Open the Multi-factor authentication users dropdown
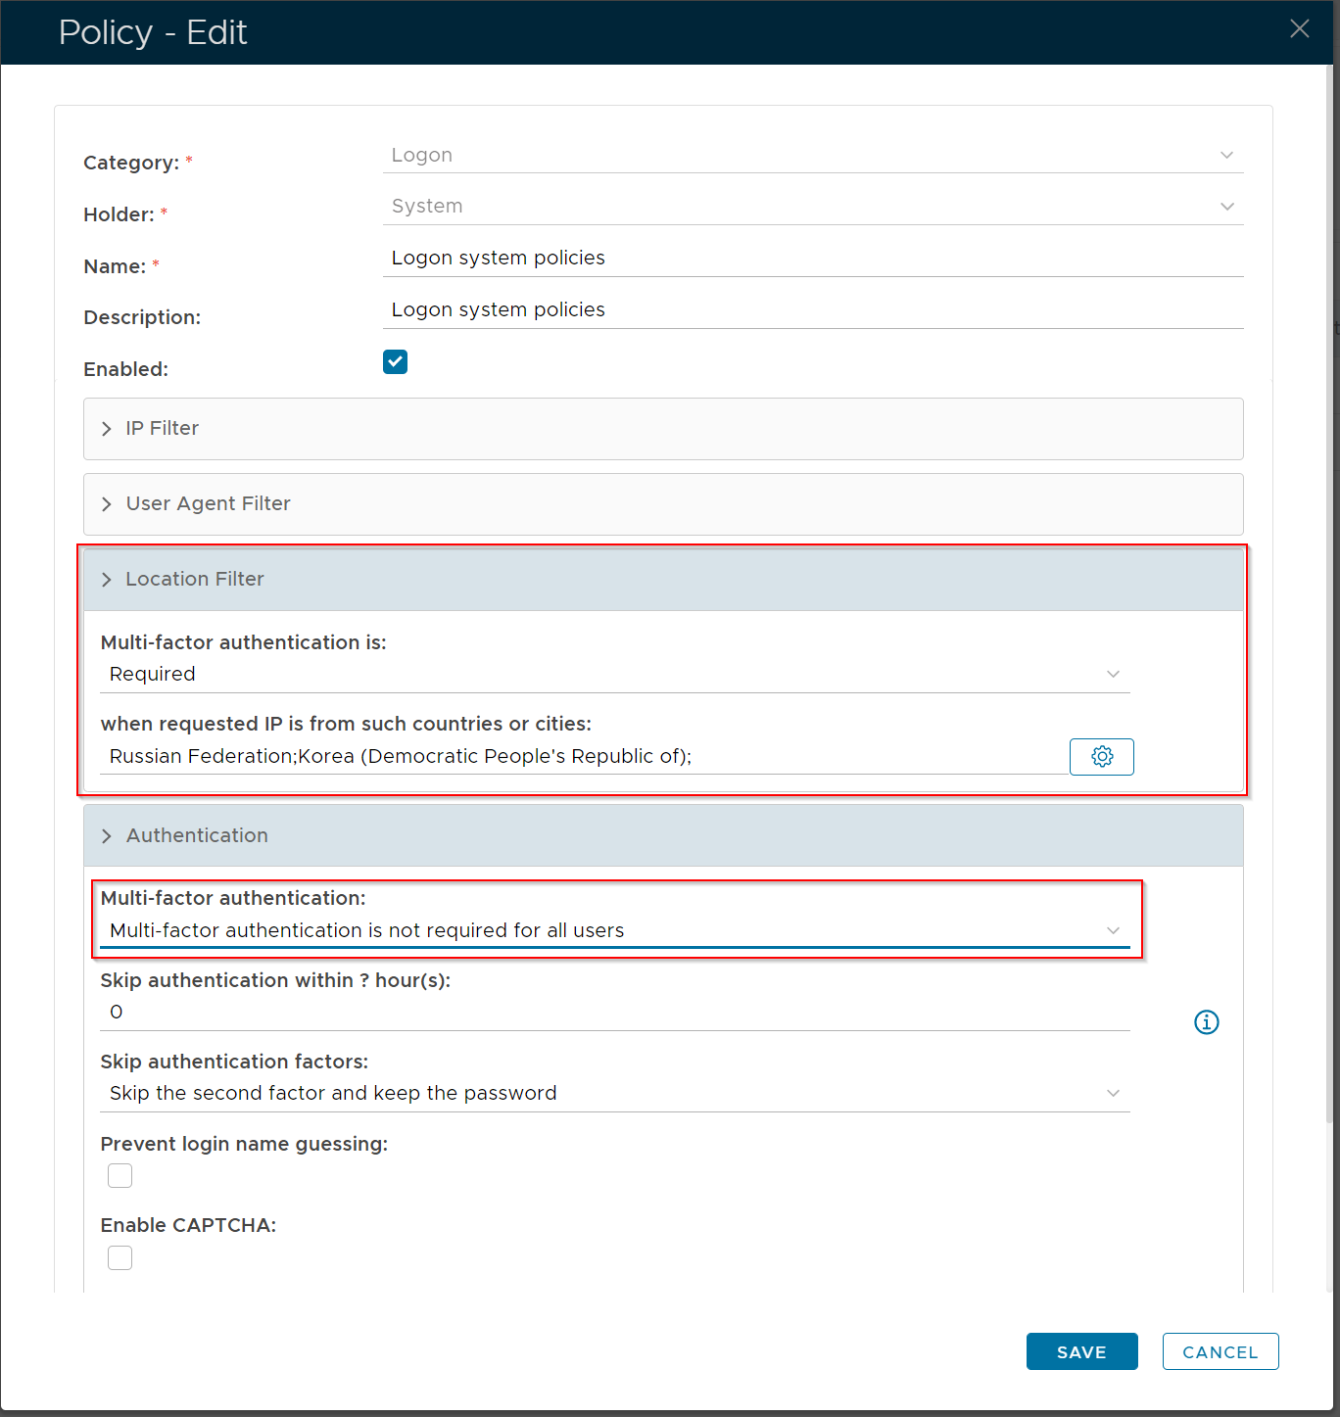 [x=614, y=931]
